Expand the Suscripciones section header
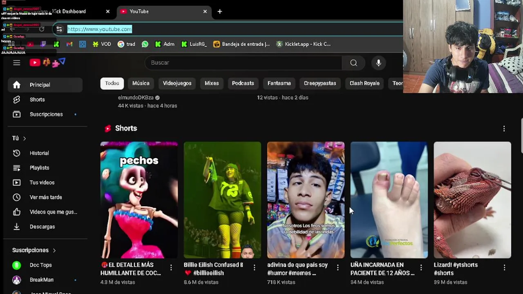This screenshot has width=523, height=294. pos(34,250)
